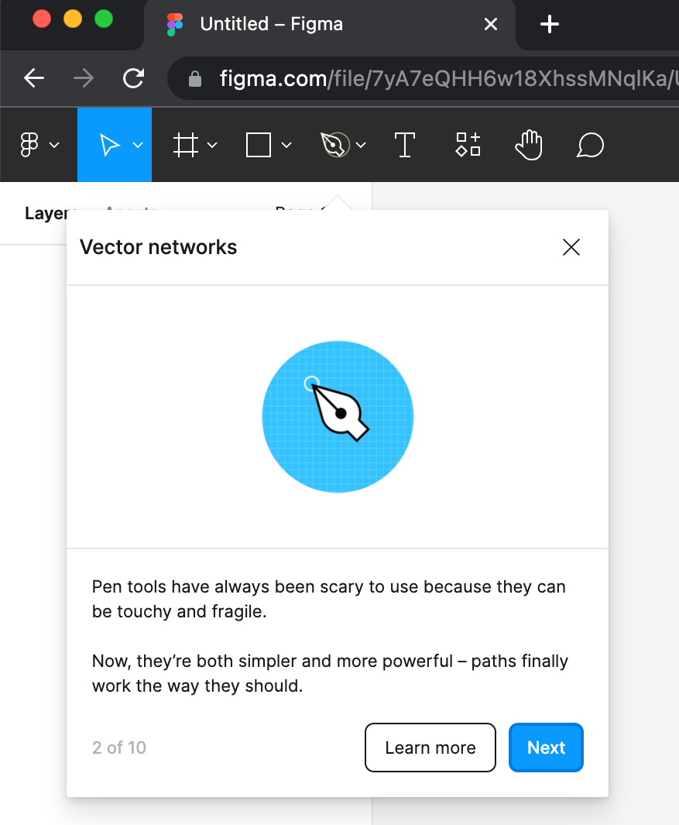Select the Pen tool in toolbar
679x825 pixels.
tap(335, 145)
